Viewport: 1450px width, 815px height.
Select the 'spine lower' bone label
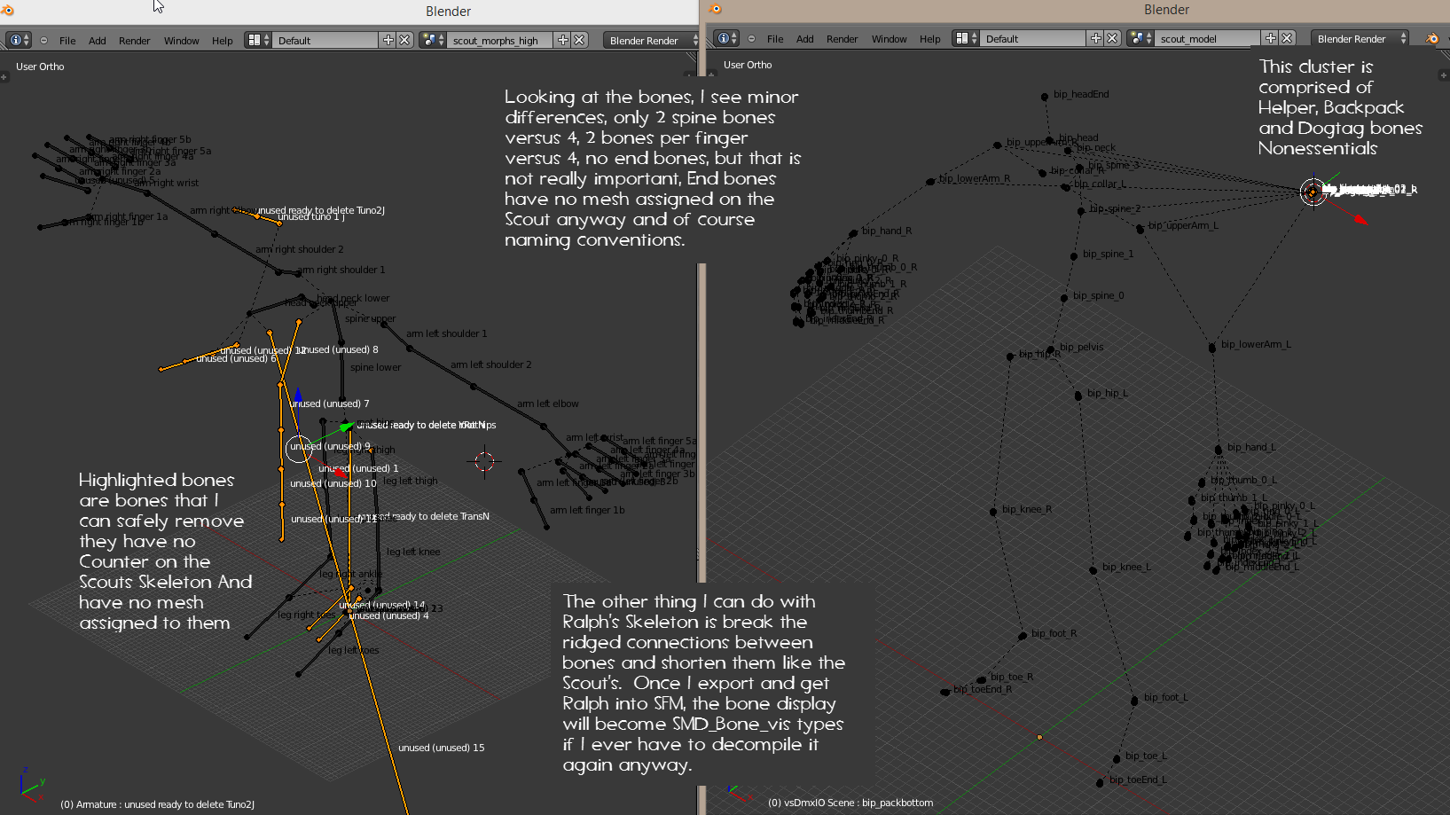pos(376,367)
